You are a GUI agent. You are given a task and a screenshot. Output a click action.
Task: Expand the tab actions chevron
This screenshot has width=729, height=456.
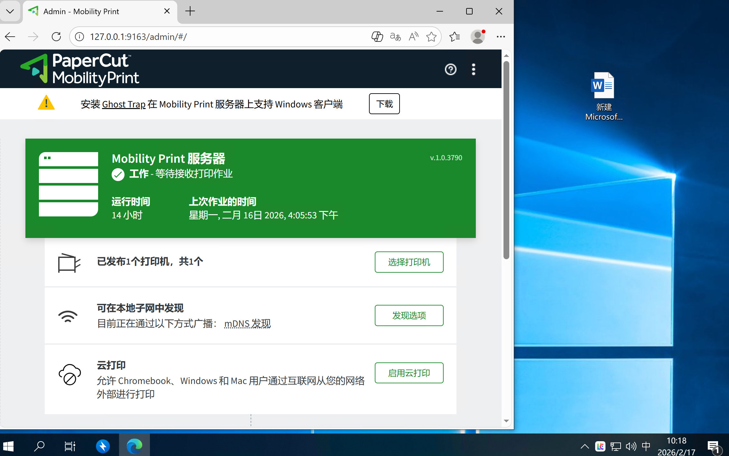tap(10, 12)
